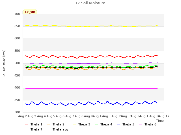Click the green Theta_4 legend swatch
This screenshot has width=181, height=135.
point(96,125)
